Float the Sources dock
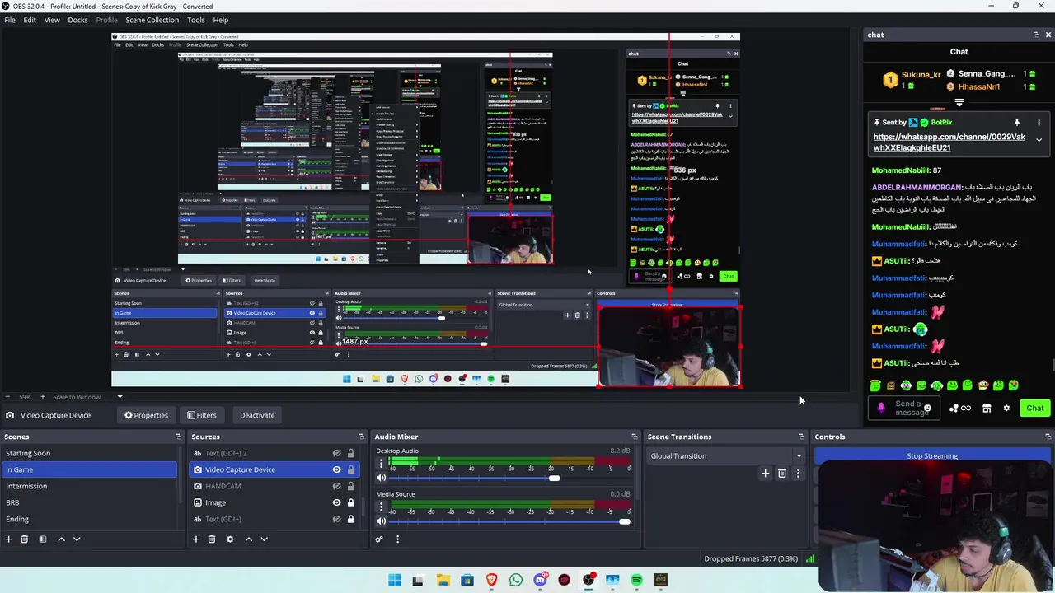 361,437
